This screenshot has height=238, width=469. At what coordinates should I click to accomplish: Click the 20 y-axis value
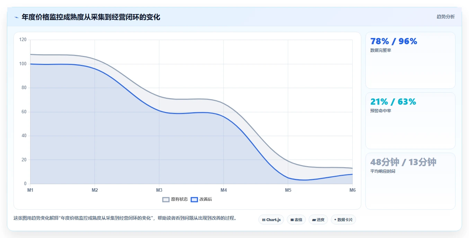(x=24, y=160)
